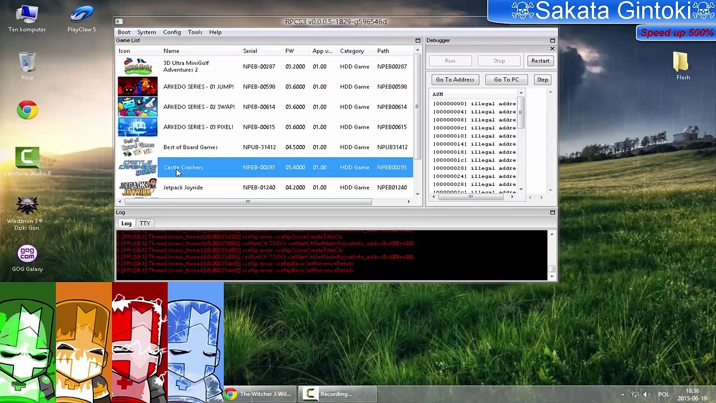Open the Boot menu

pyautogui.click(x=124, y=32)
